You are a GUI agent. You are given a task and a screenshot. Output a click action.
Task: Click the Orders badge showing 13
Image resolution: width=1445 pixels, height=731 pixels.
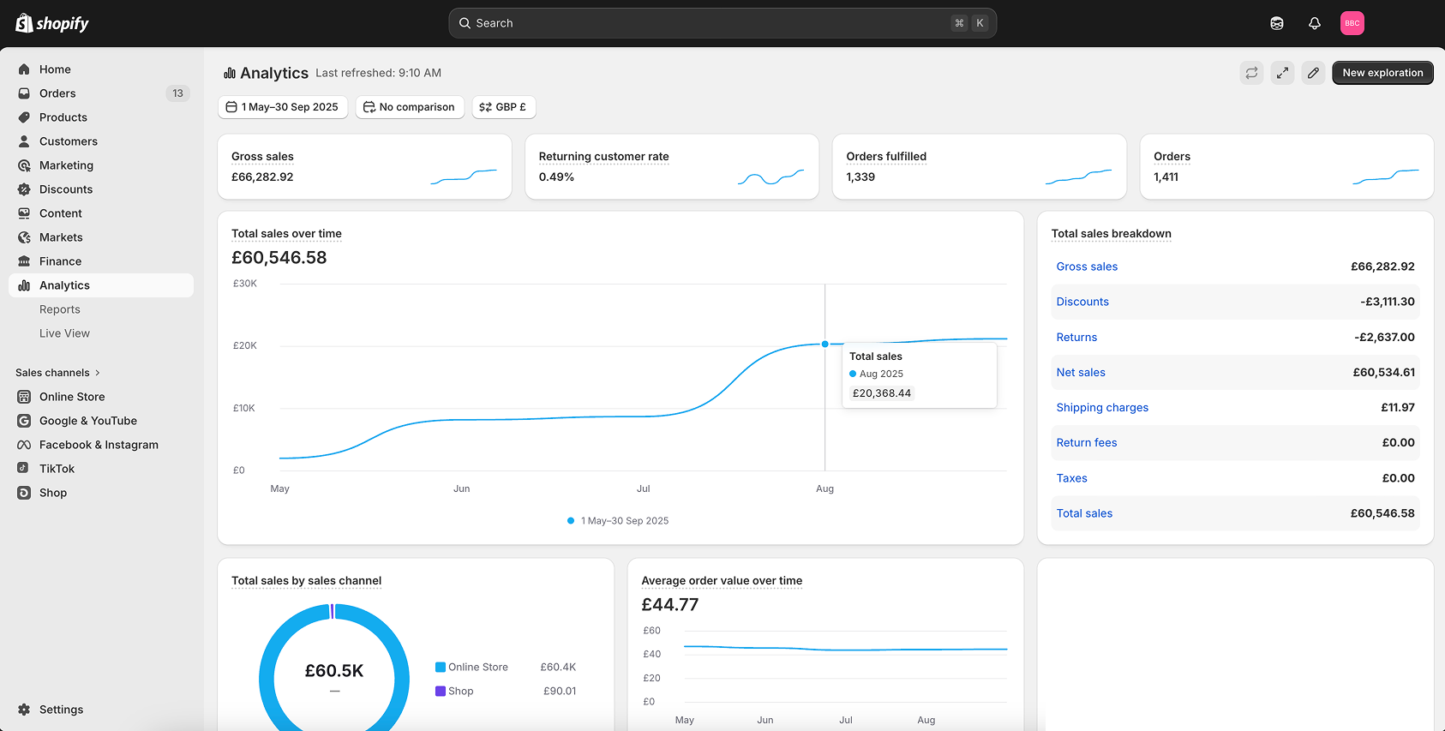pos(177,93)
